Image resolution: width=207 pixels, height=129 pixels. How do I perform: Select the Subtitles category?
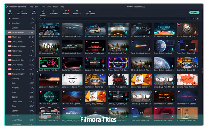tap(20, 115)
